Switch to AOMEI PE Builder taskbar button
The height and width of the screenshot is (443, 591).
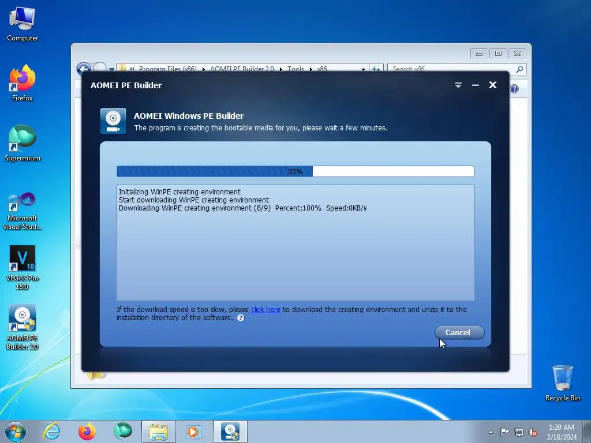point(230,431)
